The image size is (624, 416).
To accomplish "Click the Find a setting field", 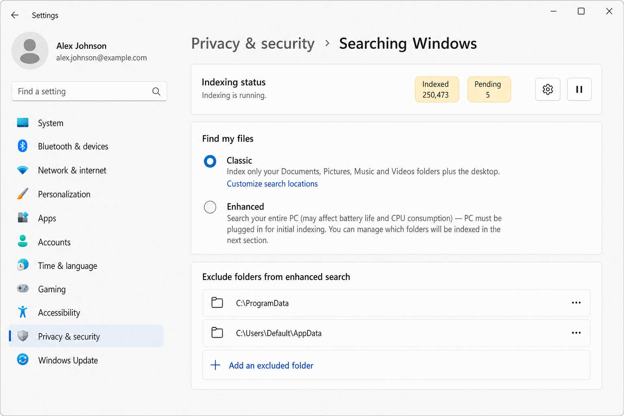I will coord(89,91).
